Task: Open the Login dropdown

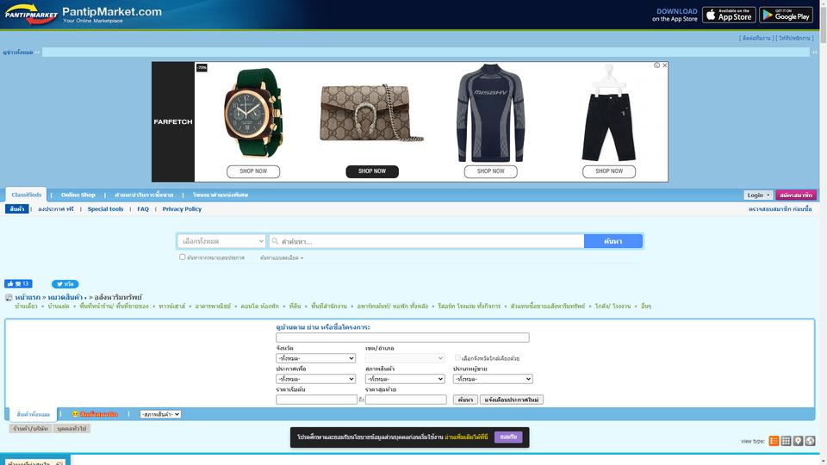Action: 758,195
